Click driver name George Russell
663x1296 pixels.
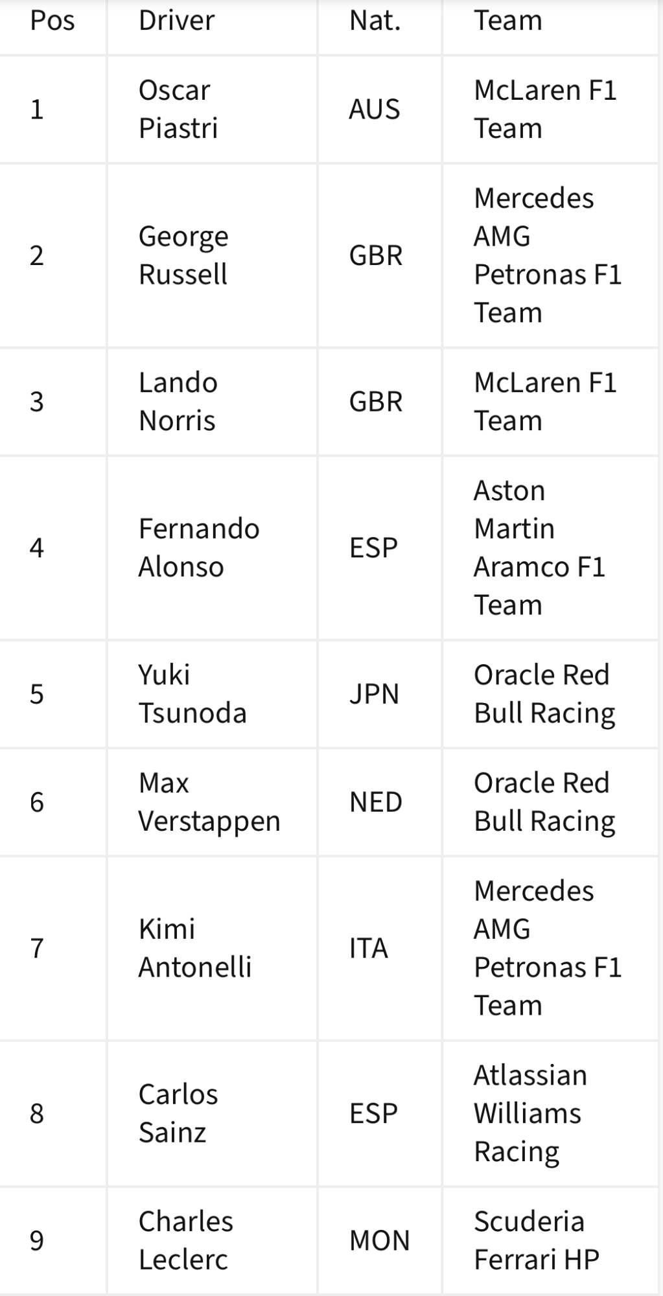point(183,255)
